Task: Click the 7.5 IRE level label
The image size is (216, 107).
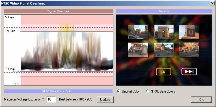Action: [10, 69]
